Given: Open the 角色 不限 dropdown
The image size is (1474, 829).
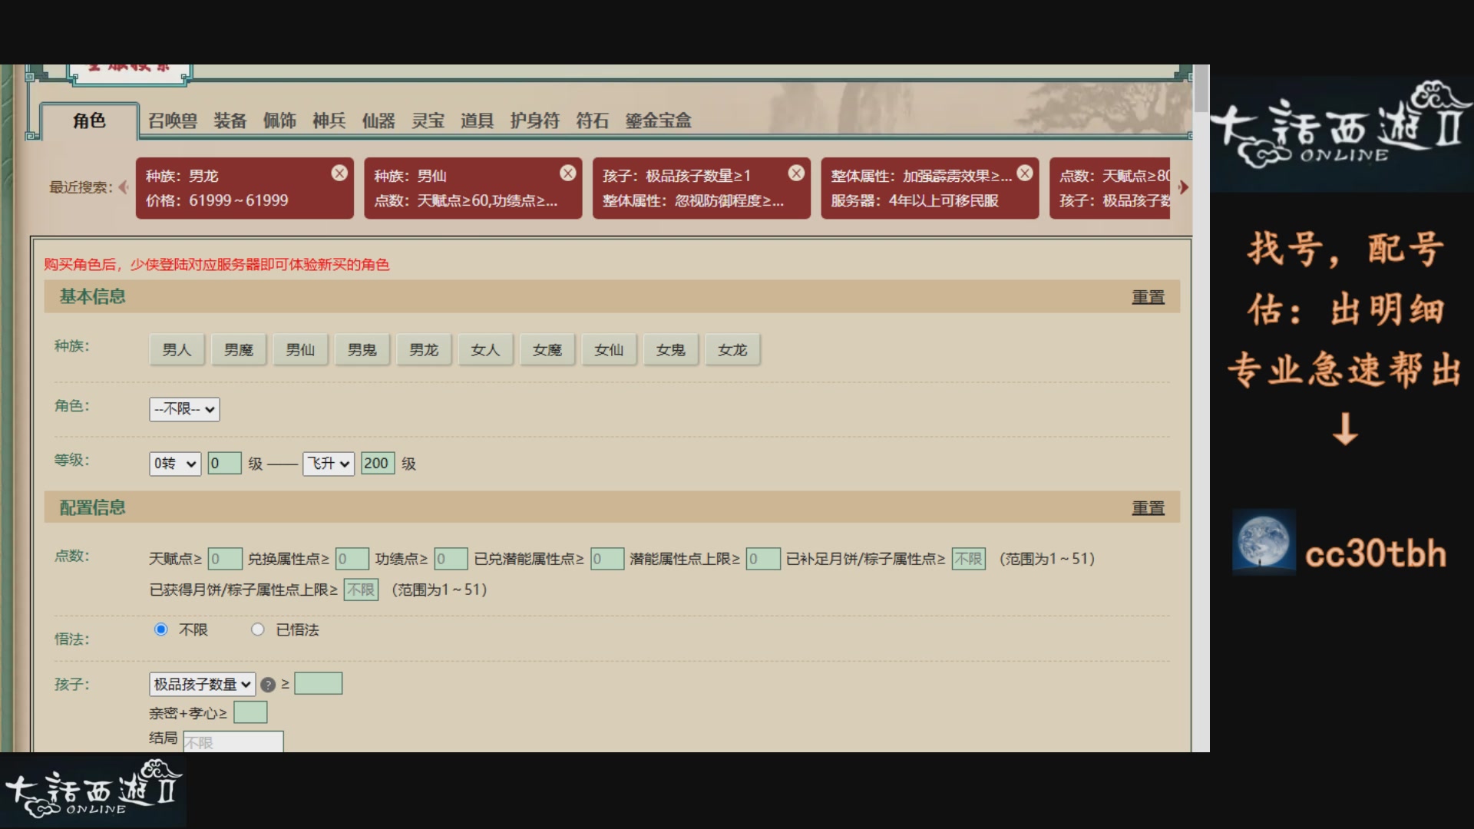Looking at the screenshot, I should [x=184, y=409].
